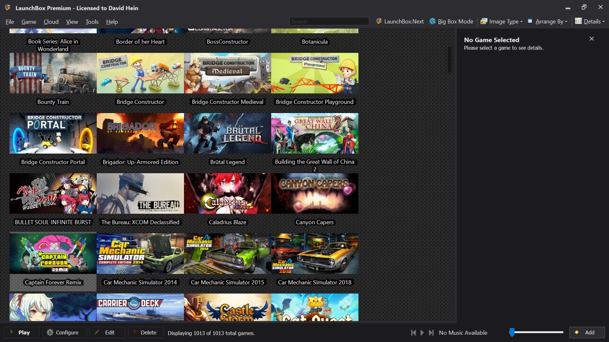Click the Canyon Capers title text
Image resolution: width=609 pixels, height=342 pixels.
click(315, 222)
